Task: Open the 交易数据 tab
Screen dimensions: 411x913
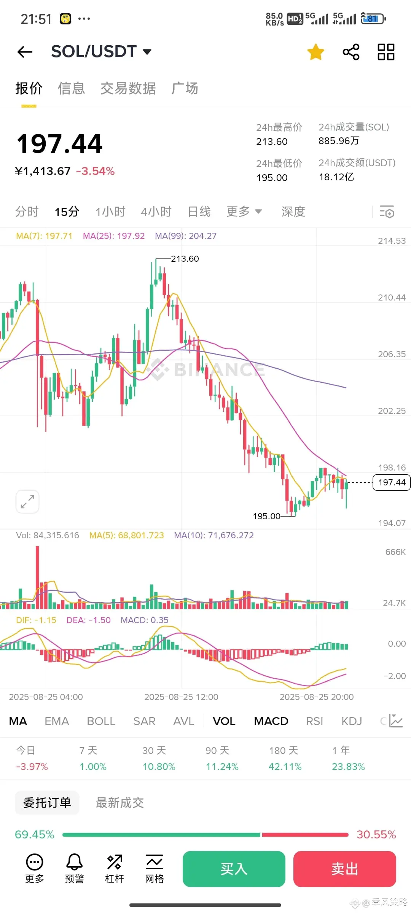Action: [128, 88]
